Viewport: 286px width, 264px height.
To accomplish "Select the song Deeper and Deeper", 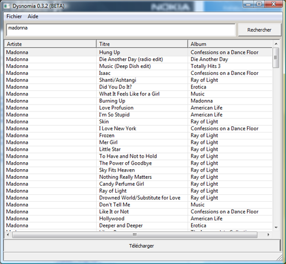I will pos(121,226).
